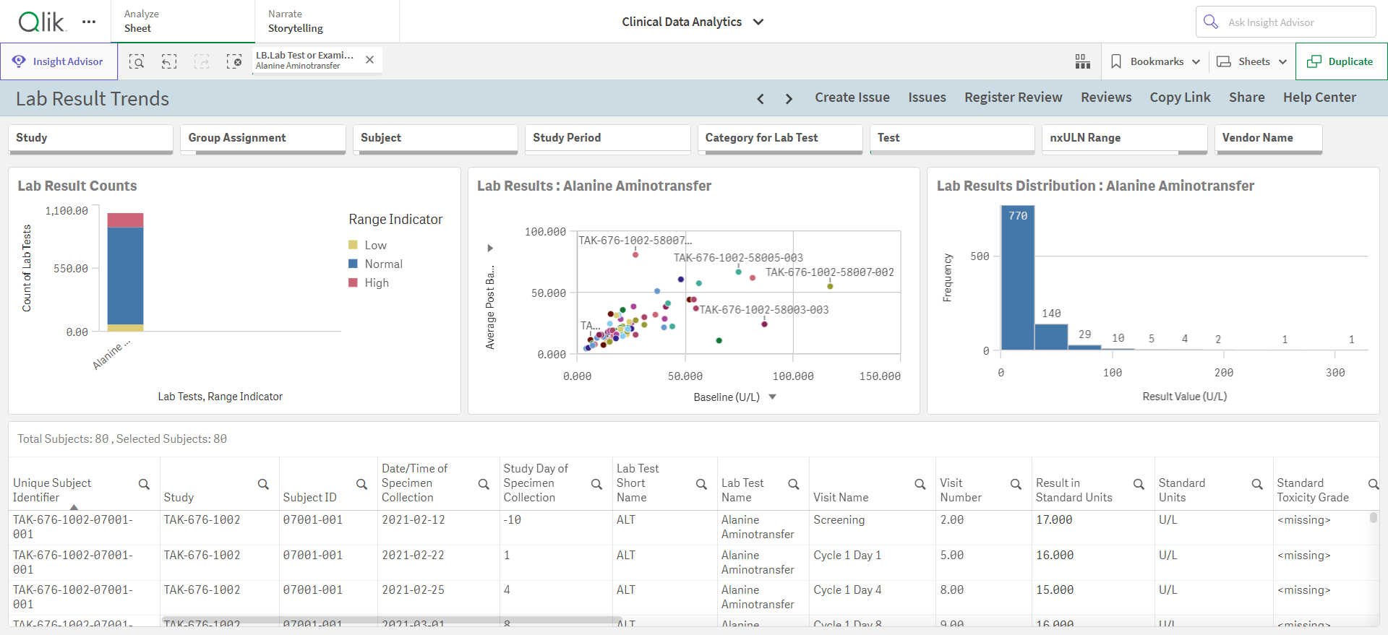Open the selections tool grid icon
The width and height of the screenshot is (1388, 635).
coord(1082,61)
